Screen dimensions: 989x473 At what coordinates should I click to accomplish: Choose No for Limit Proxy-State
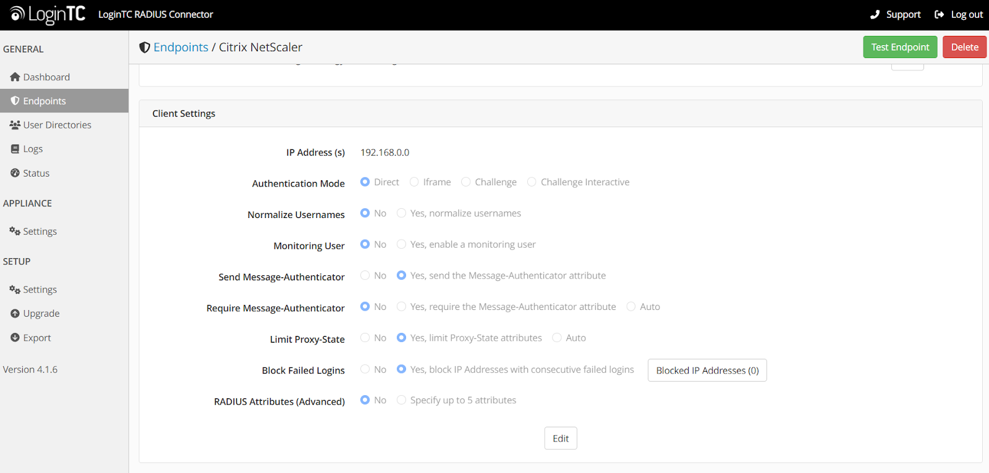[x=365, y=338]
